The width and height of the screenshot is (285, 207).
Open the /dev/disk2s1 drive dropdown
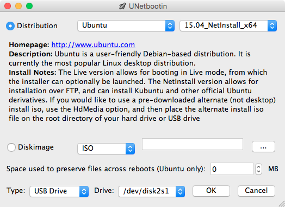[152, 191]
